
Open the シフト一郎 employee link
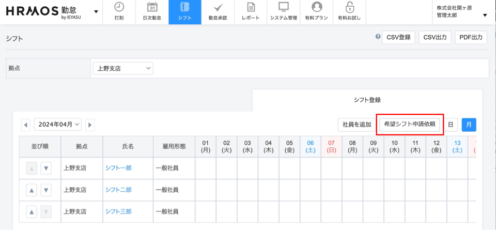click(118, 168)
